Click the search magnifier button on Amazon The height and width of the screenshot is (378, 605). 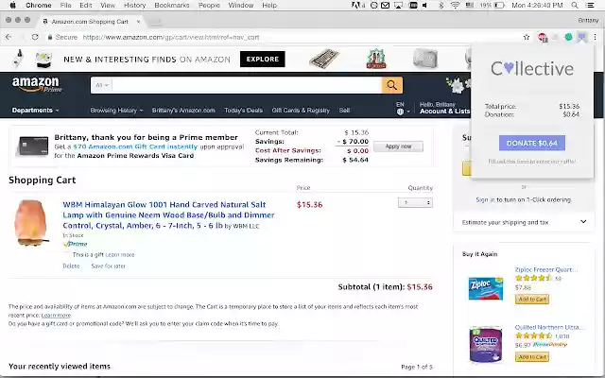click(391, 85)
